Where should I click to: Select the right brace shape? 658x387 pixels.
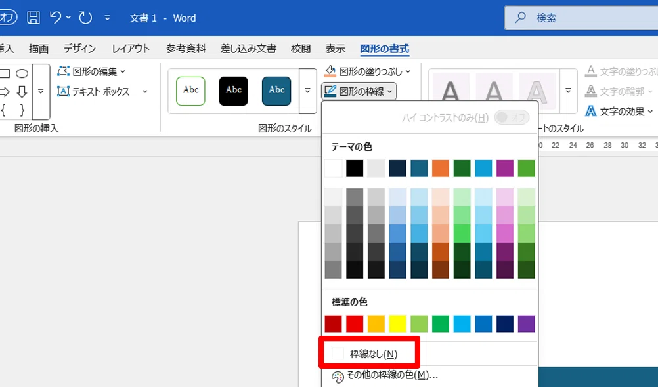tap(22, 110)
